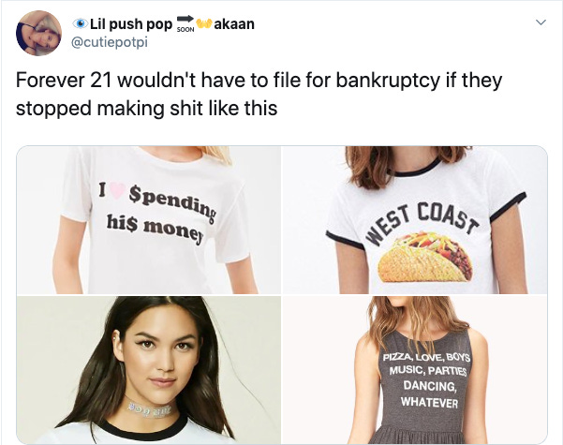Click the pink heart on the white shirt
This screenshot has width=563, height=445.
(x=117, y=191)
